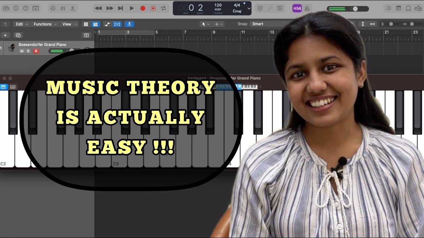Fast forward the playhead

[x=110, y=8]
